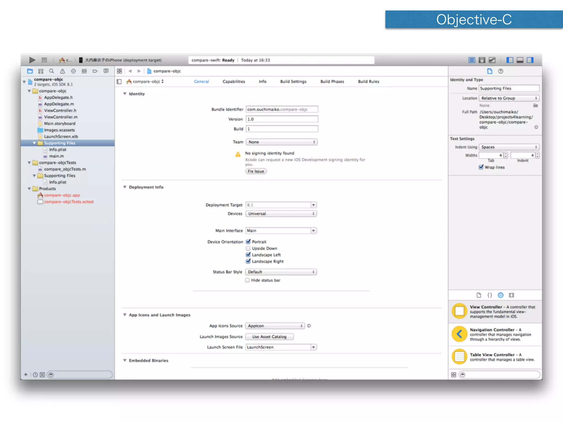
Task: Collapse the Deployment Info section
Action: pos(125,187)
